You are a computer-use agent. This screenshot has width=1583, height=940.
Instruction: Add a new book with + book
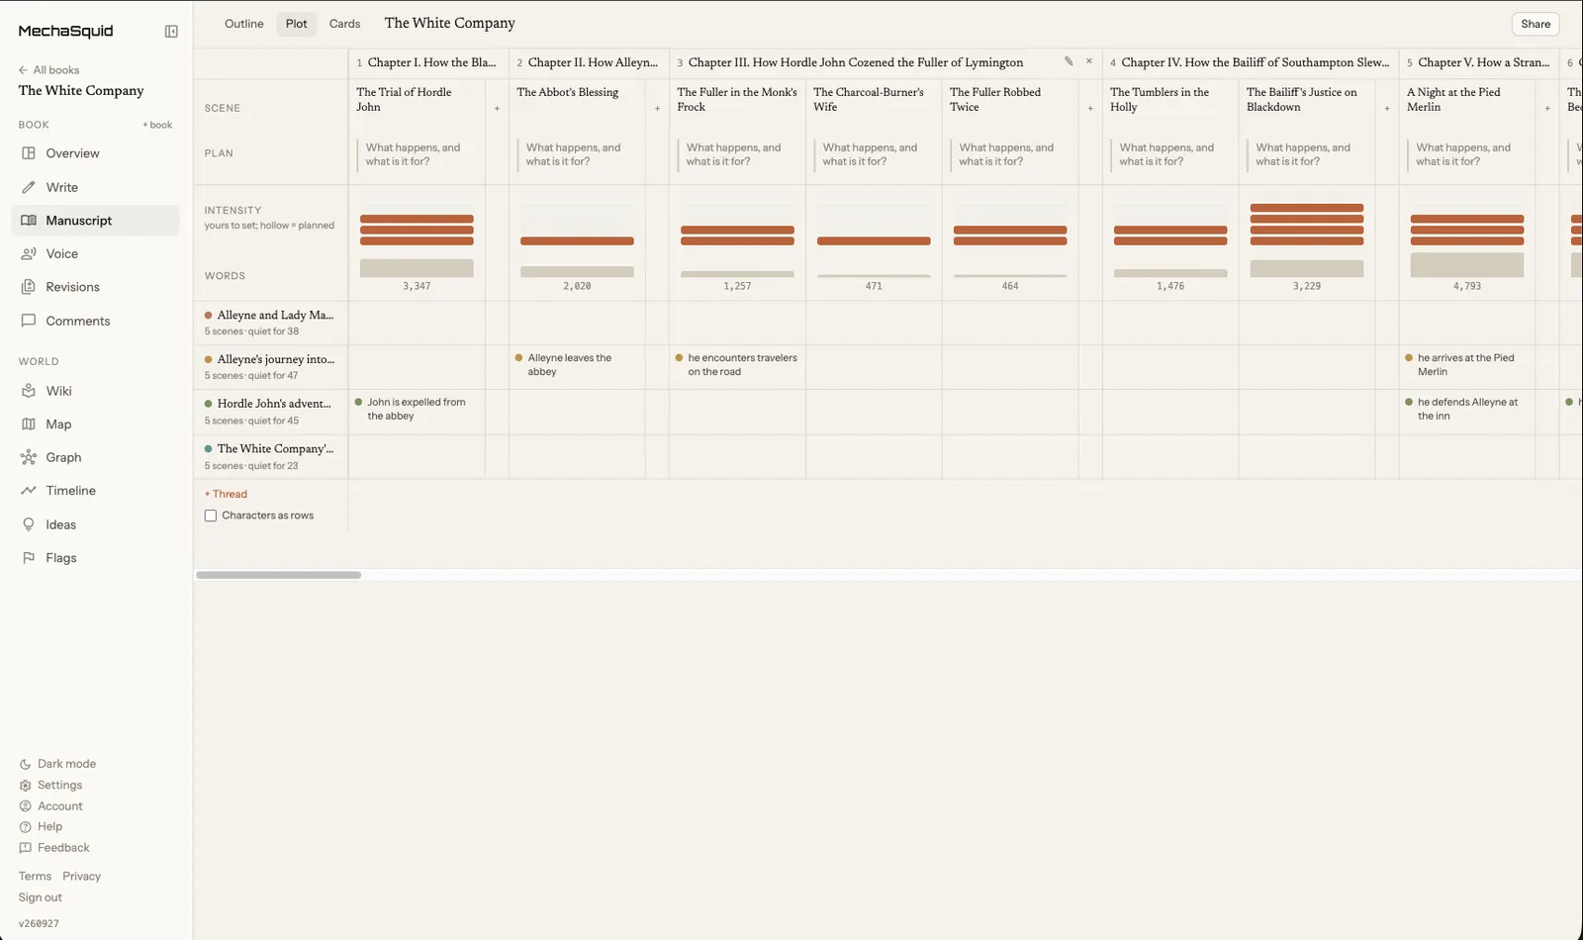pos(157,125)
